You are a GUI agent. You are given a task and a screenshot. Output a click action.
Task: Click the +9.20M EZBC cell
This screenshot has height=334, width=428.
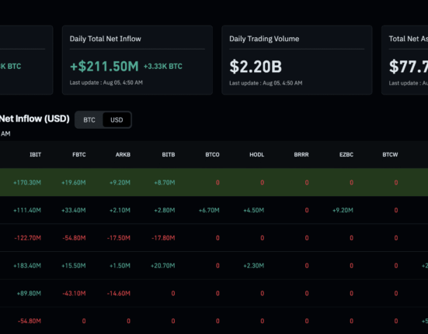(343, 210)
